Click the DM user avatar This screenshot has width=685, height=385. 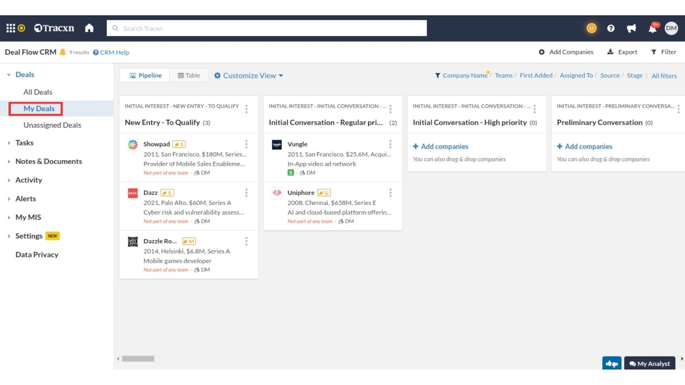671,29
